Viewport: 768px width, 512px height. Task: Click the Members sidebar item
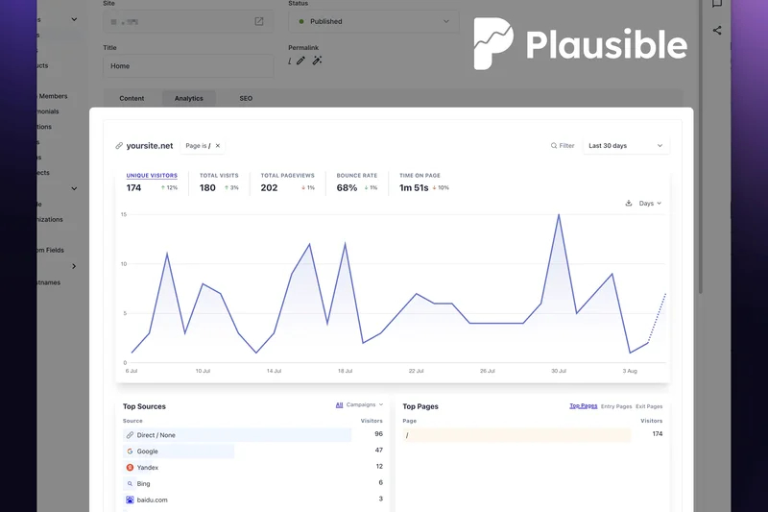[53, 96]
